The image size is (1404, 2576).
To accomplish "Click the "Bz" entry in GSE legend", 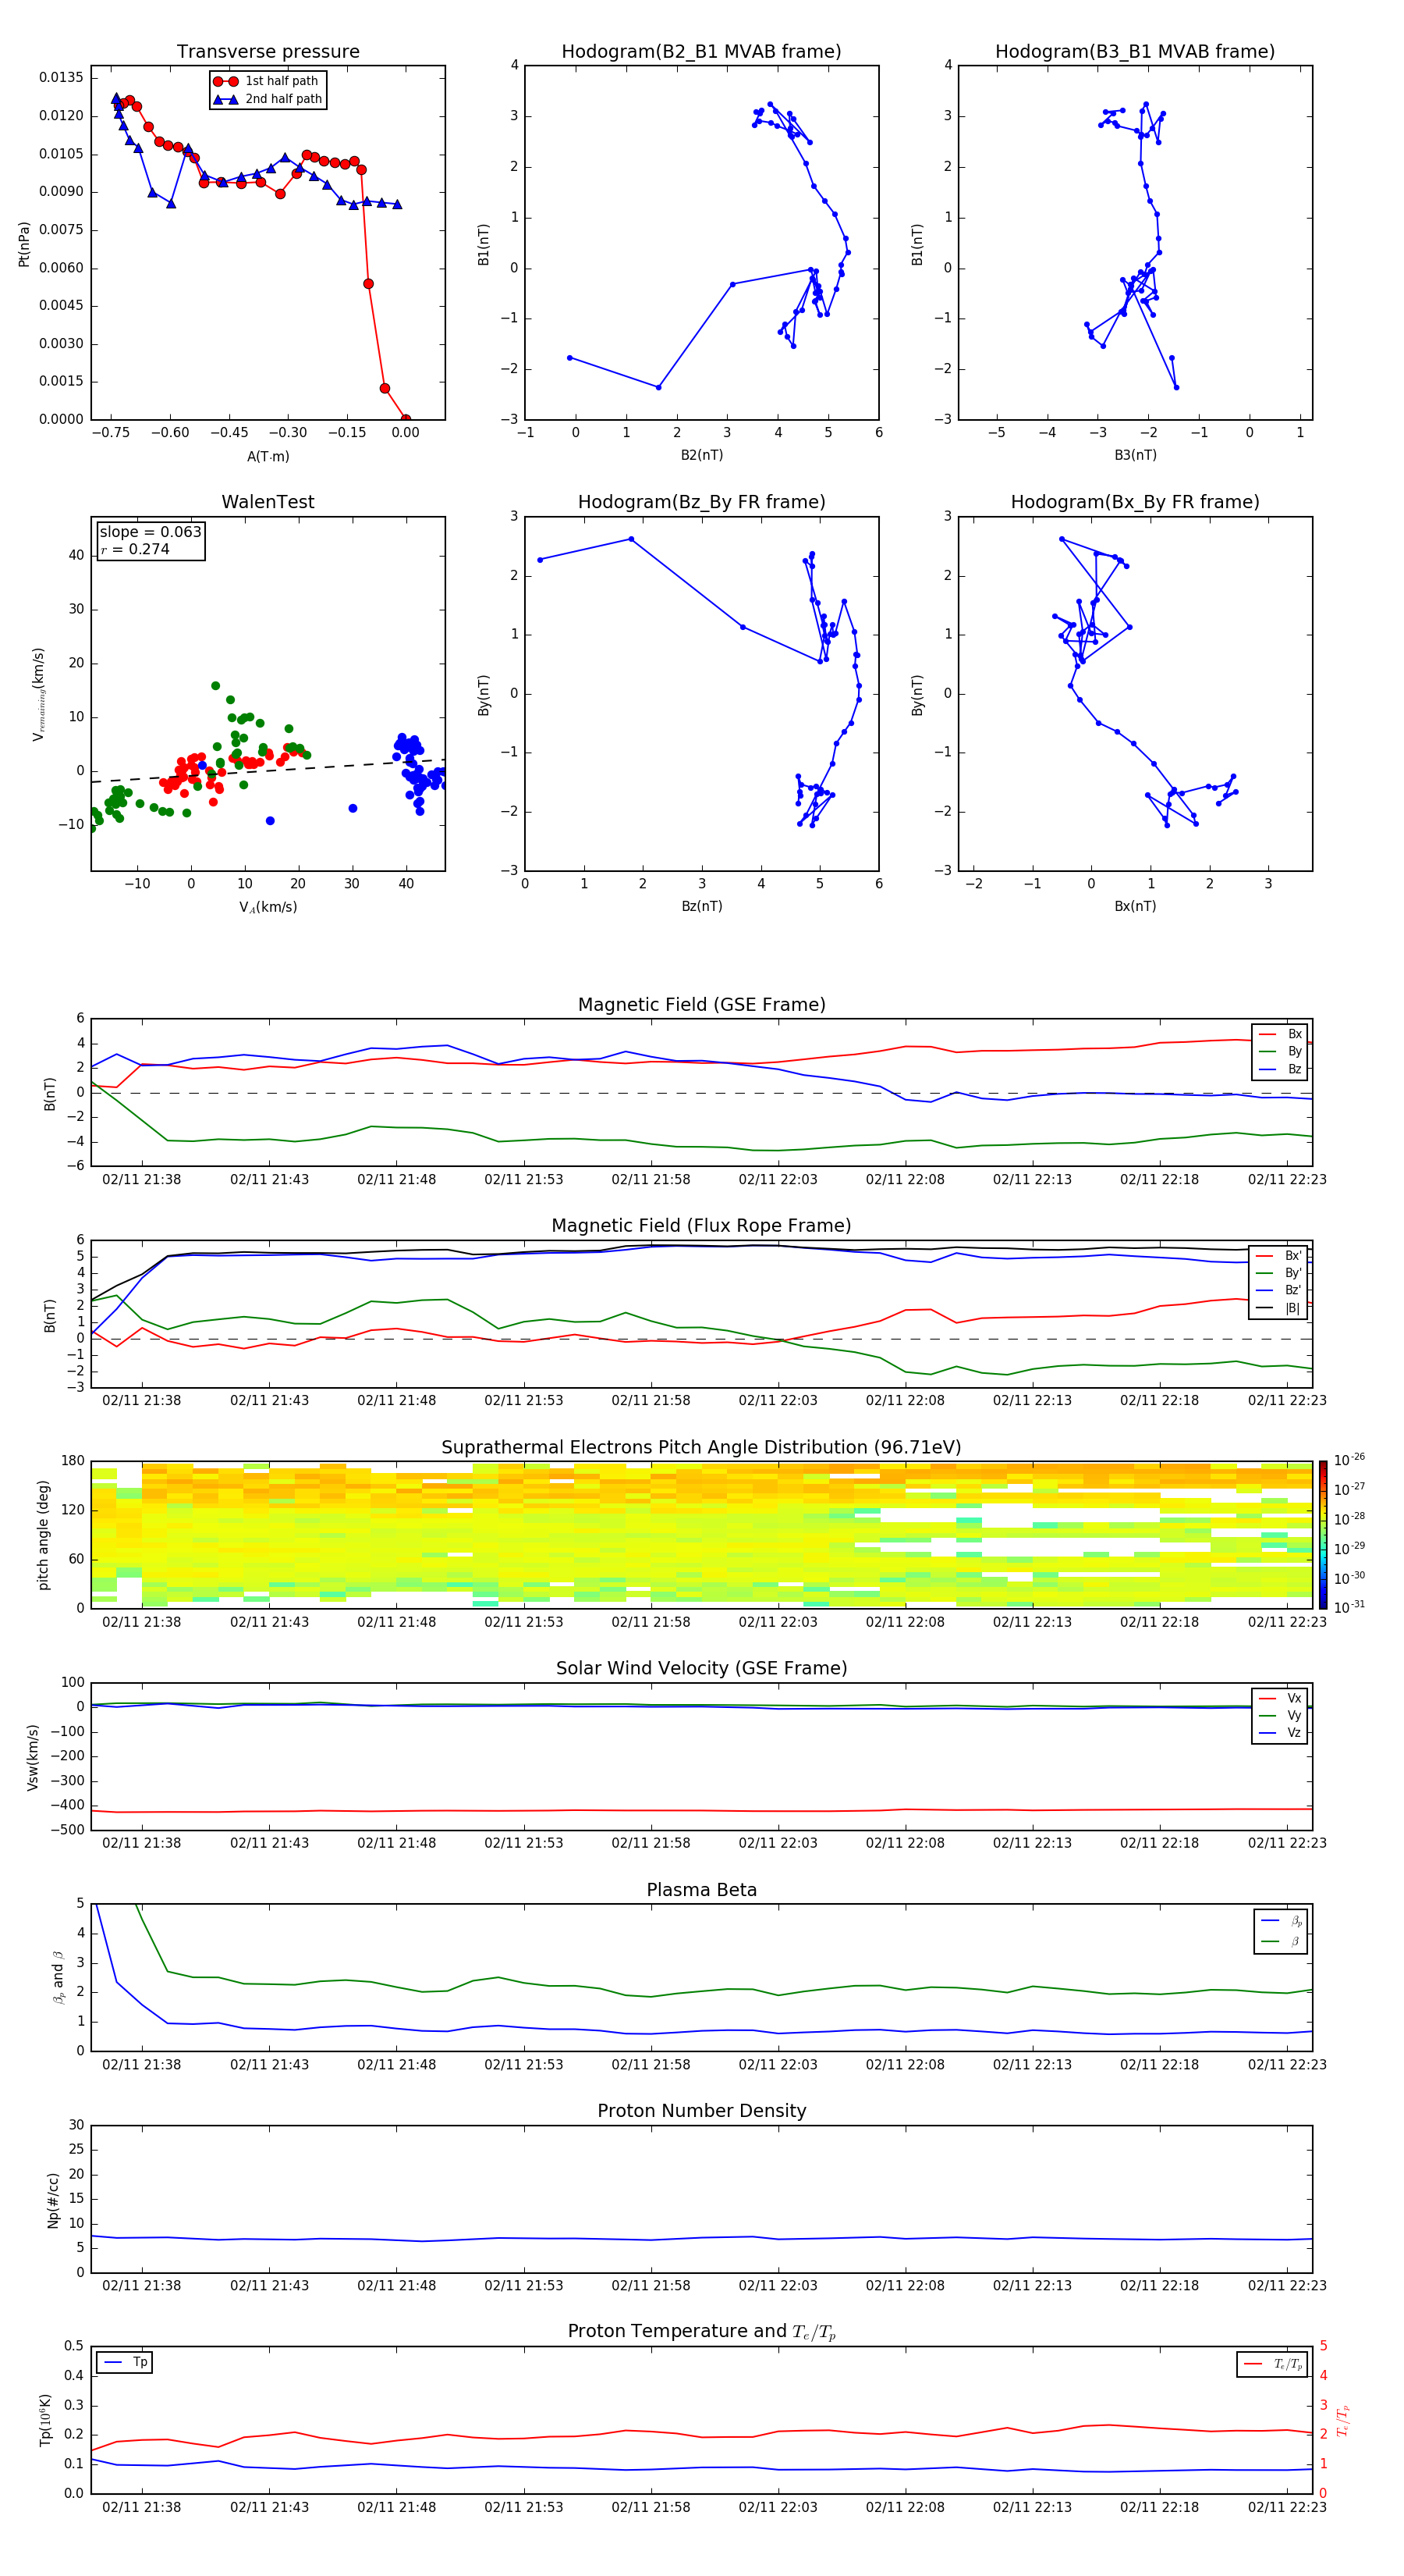I will click(1280, 1069).
